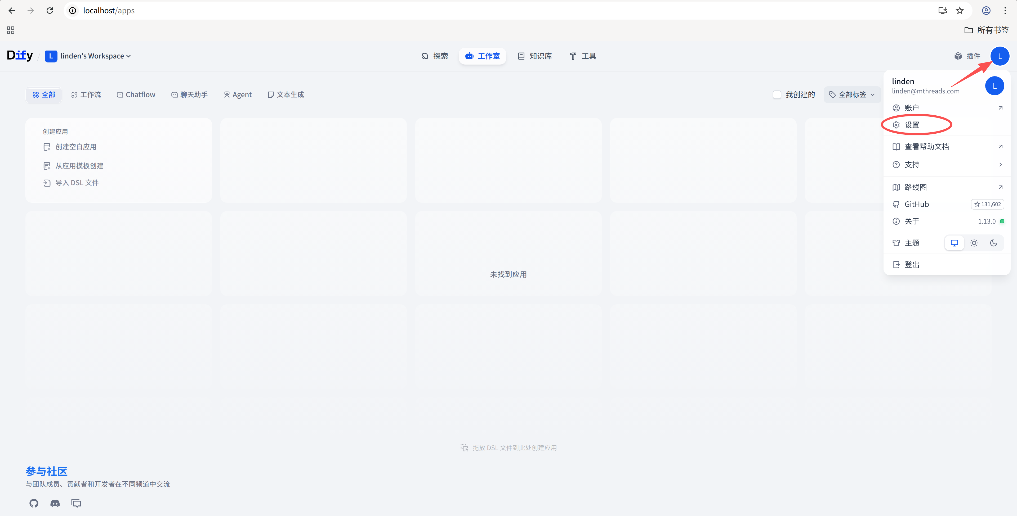Viewport: 1017px width, 516px height.
Task: Open linden's Workspace dropdown
Action: click(x=88, y=56)
